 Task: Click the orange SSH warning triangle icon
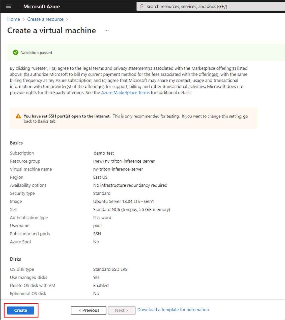(18, 116)
